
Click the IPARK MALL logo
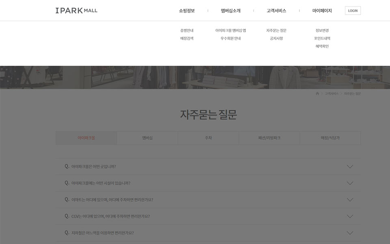pos(76,11)
